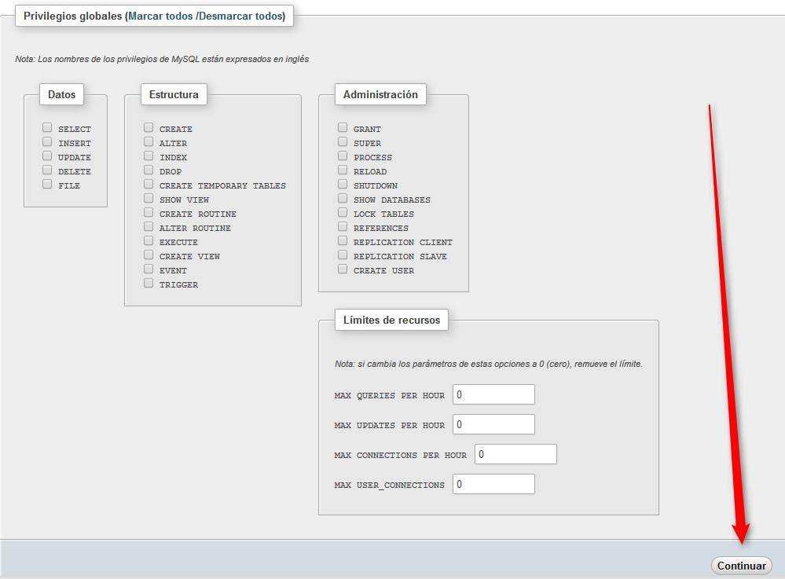
Task: Check the CREATE USER privilege
Action: point(343,269)
